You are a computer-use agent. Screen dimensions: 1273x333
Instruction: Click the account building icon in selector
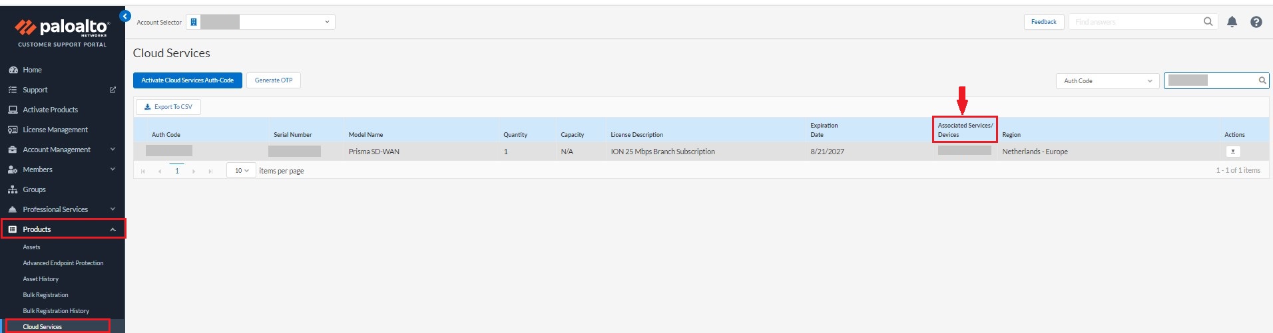[x=194, y=22]
